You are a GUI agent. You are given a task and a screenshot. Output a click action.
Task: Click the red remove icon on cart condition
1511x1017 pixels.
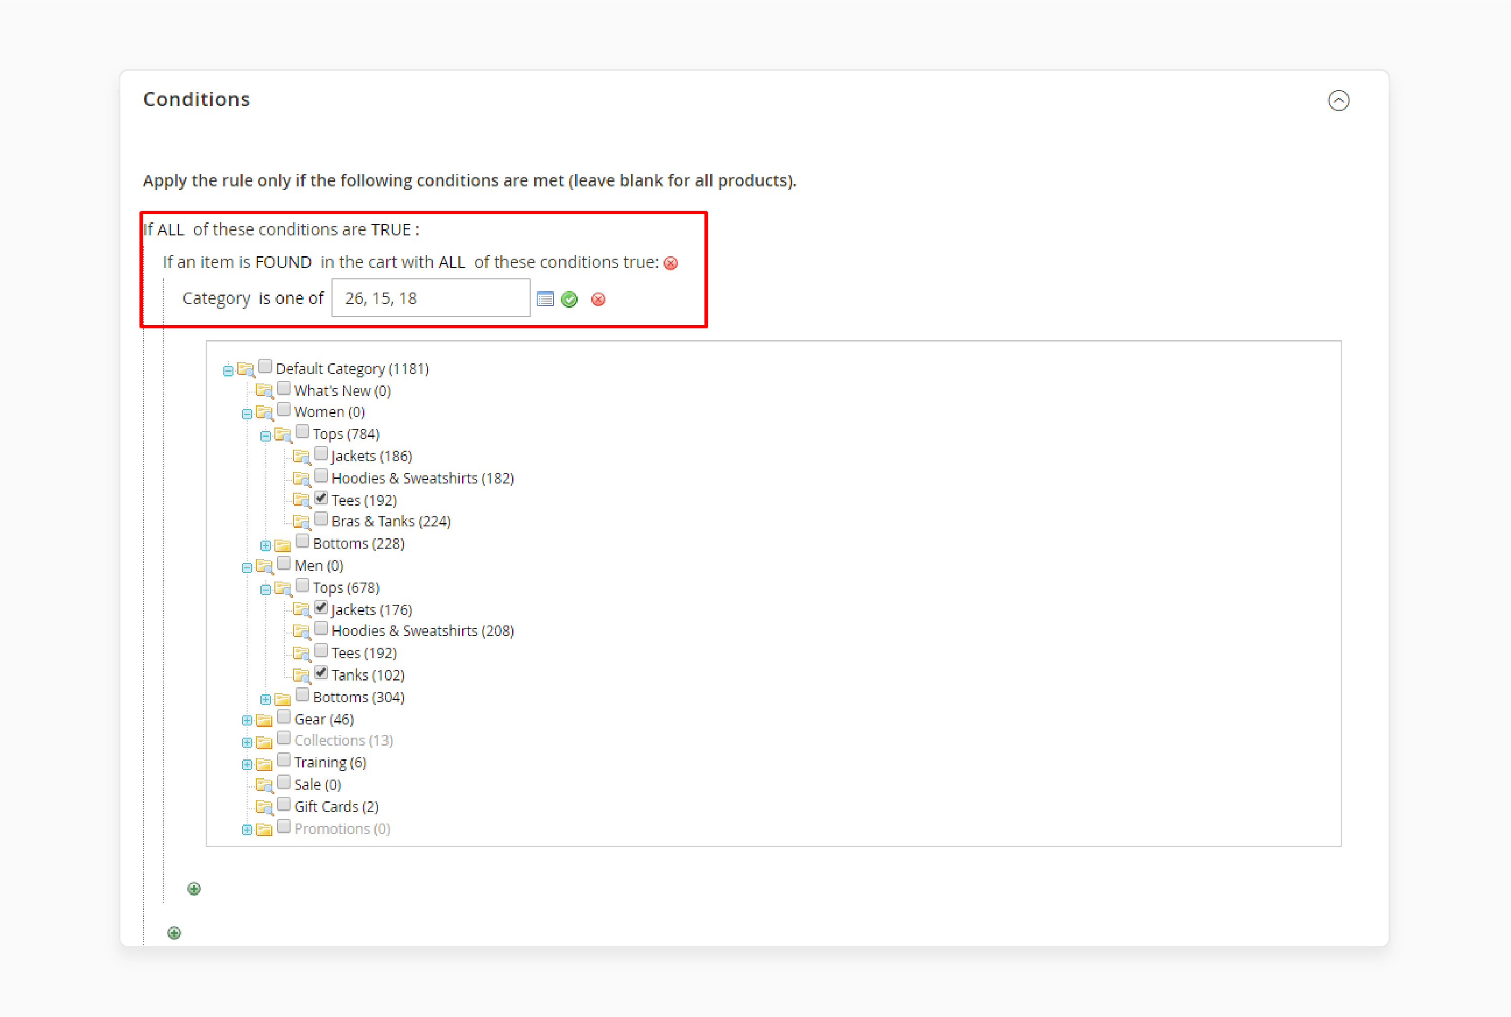click(672, 262)
